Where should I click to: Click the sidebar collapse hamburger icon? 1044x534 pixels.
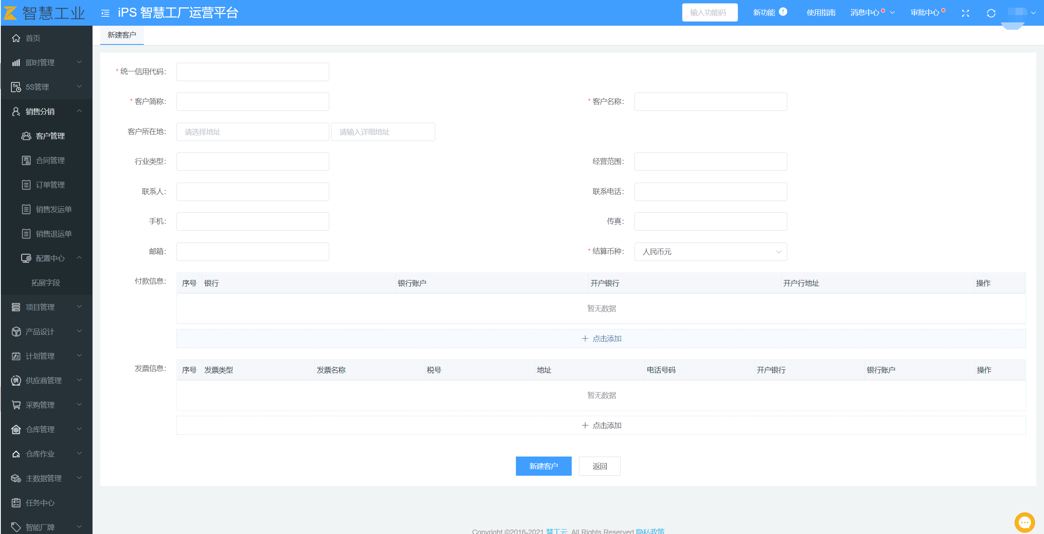pos(105,13)
